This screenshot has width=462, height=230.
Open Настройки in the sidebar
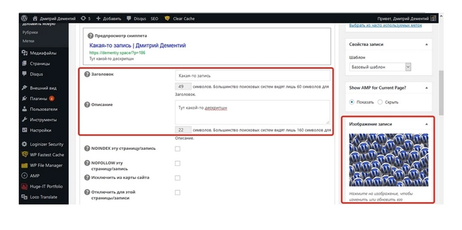(x=37, y=130)
